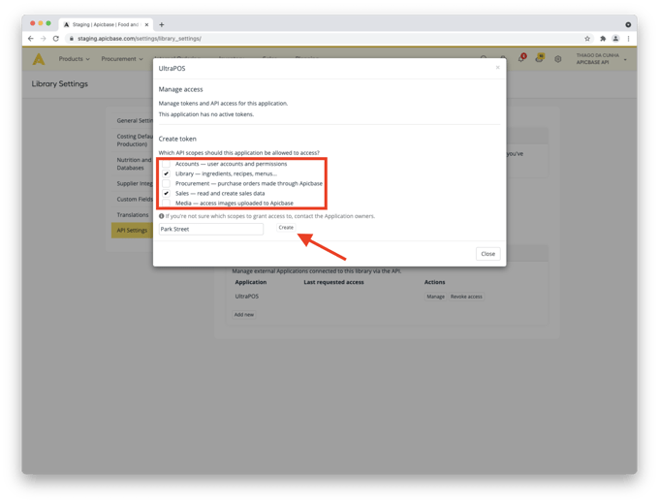The height and width of the screenshot is (503, 659).
Task: Open the notifications bell icon
Action: click(521, 58)
